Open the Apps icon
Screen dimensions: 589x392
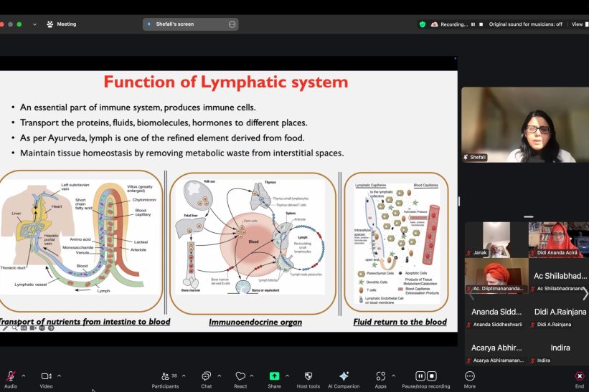381,376
